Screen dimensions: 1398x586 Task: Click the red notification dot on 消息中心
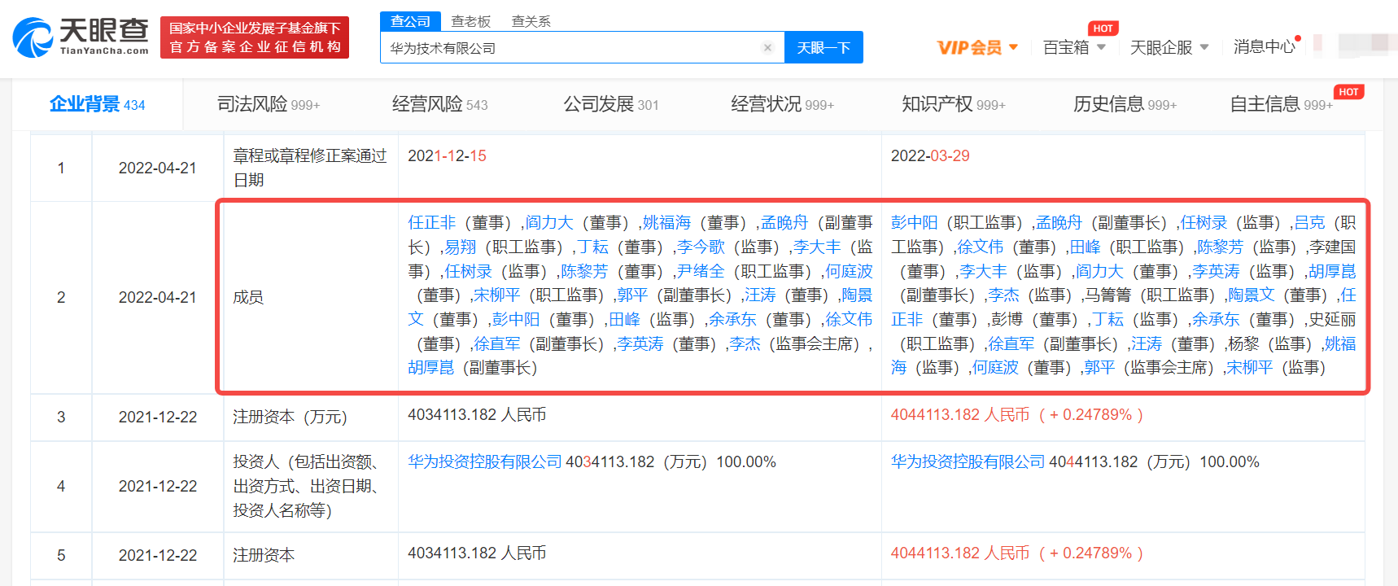(x=1298, y=38)
